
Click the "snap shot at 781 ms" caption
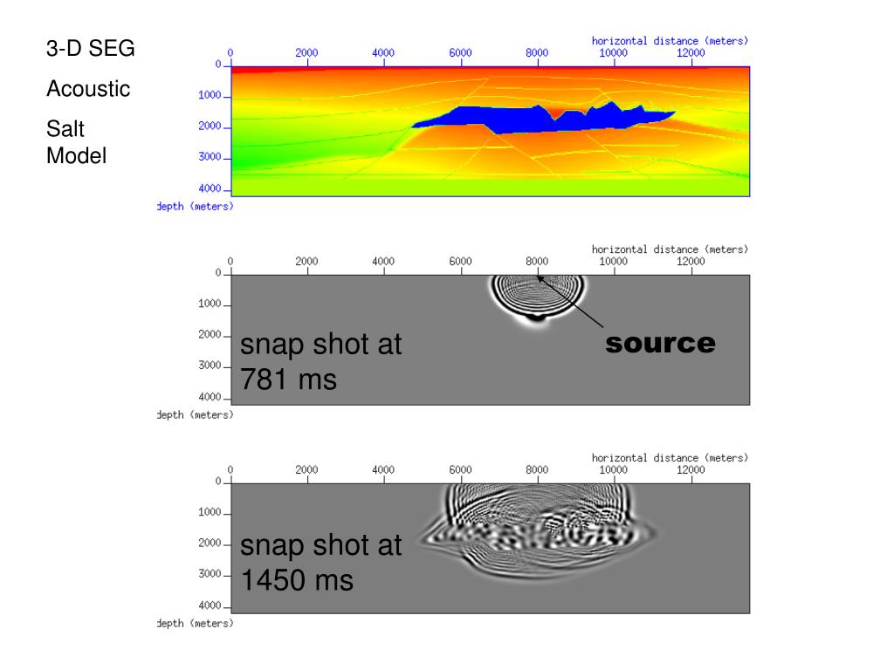(x=321, y=362)
